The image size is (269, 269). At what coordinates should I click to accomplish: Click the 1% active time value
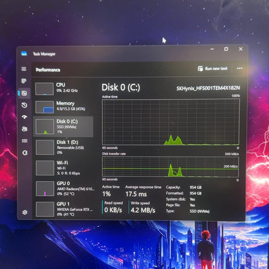(x=107, y=194)
